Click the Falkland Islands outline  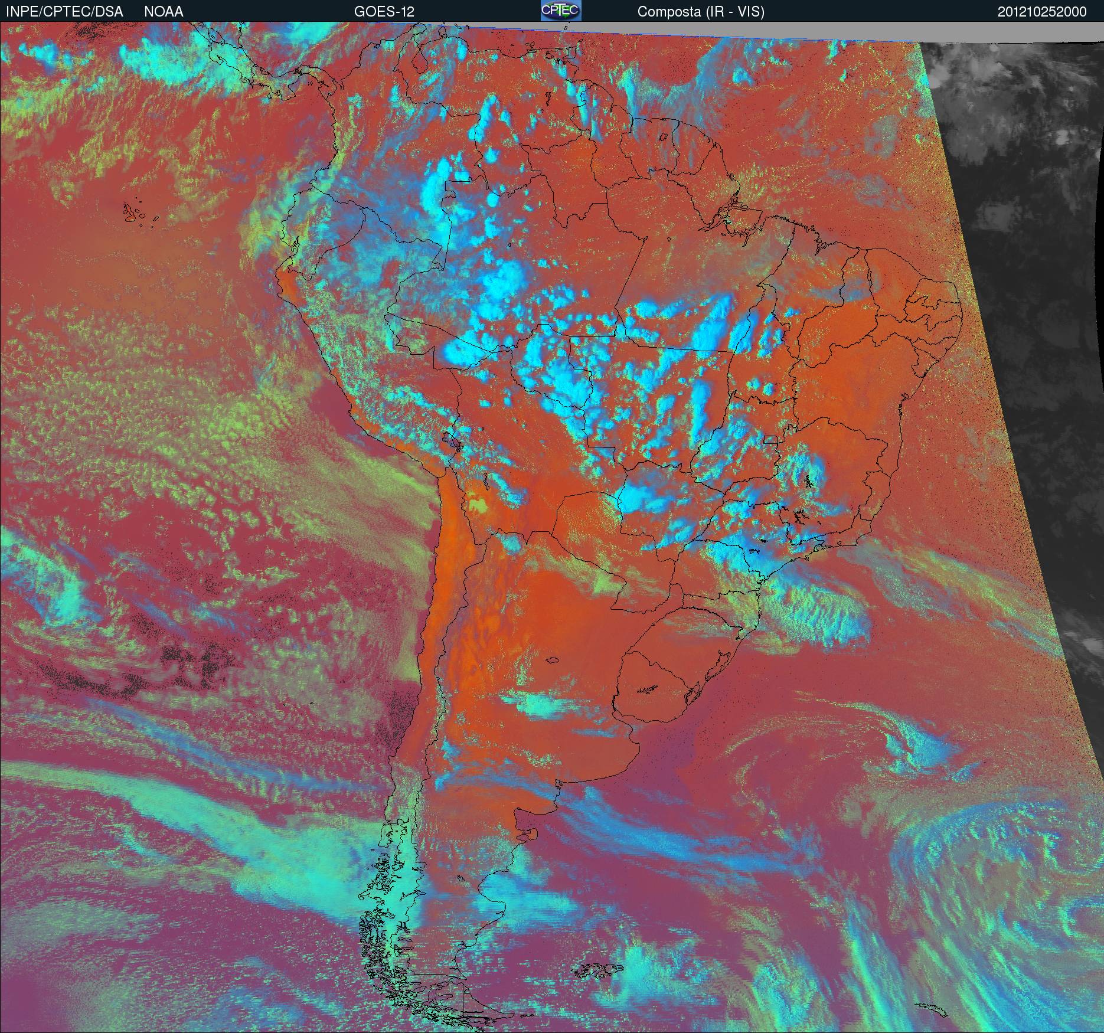click(x=597, y=969)
